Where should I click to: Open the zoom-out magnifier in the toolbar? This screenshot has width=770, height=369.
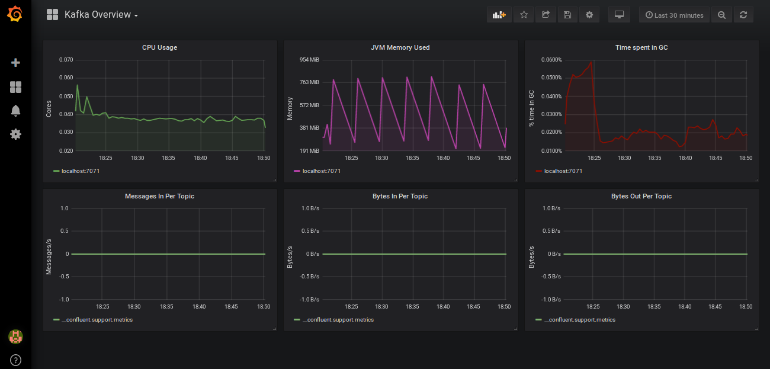click(721, 14)
